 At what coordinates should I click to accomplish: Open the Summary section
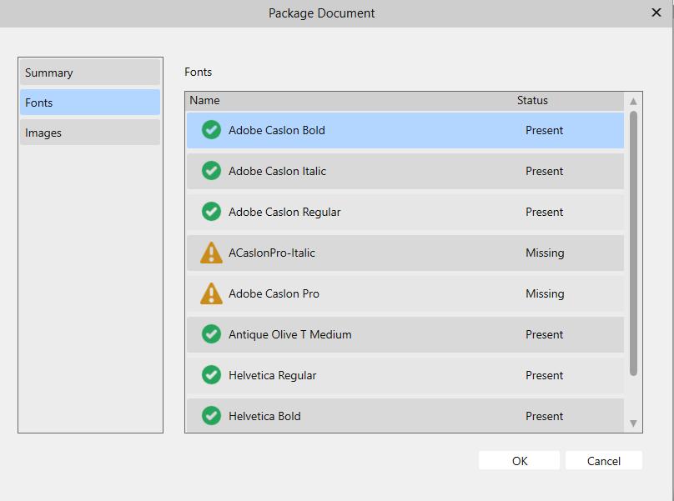click(90, 73)
